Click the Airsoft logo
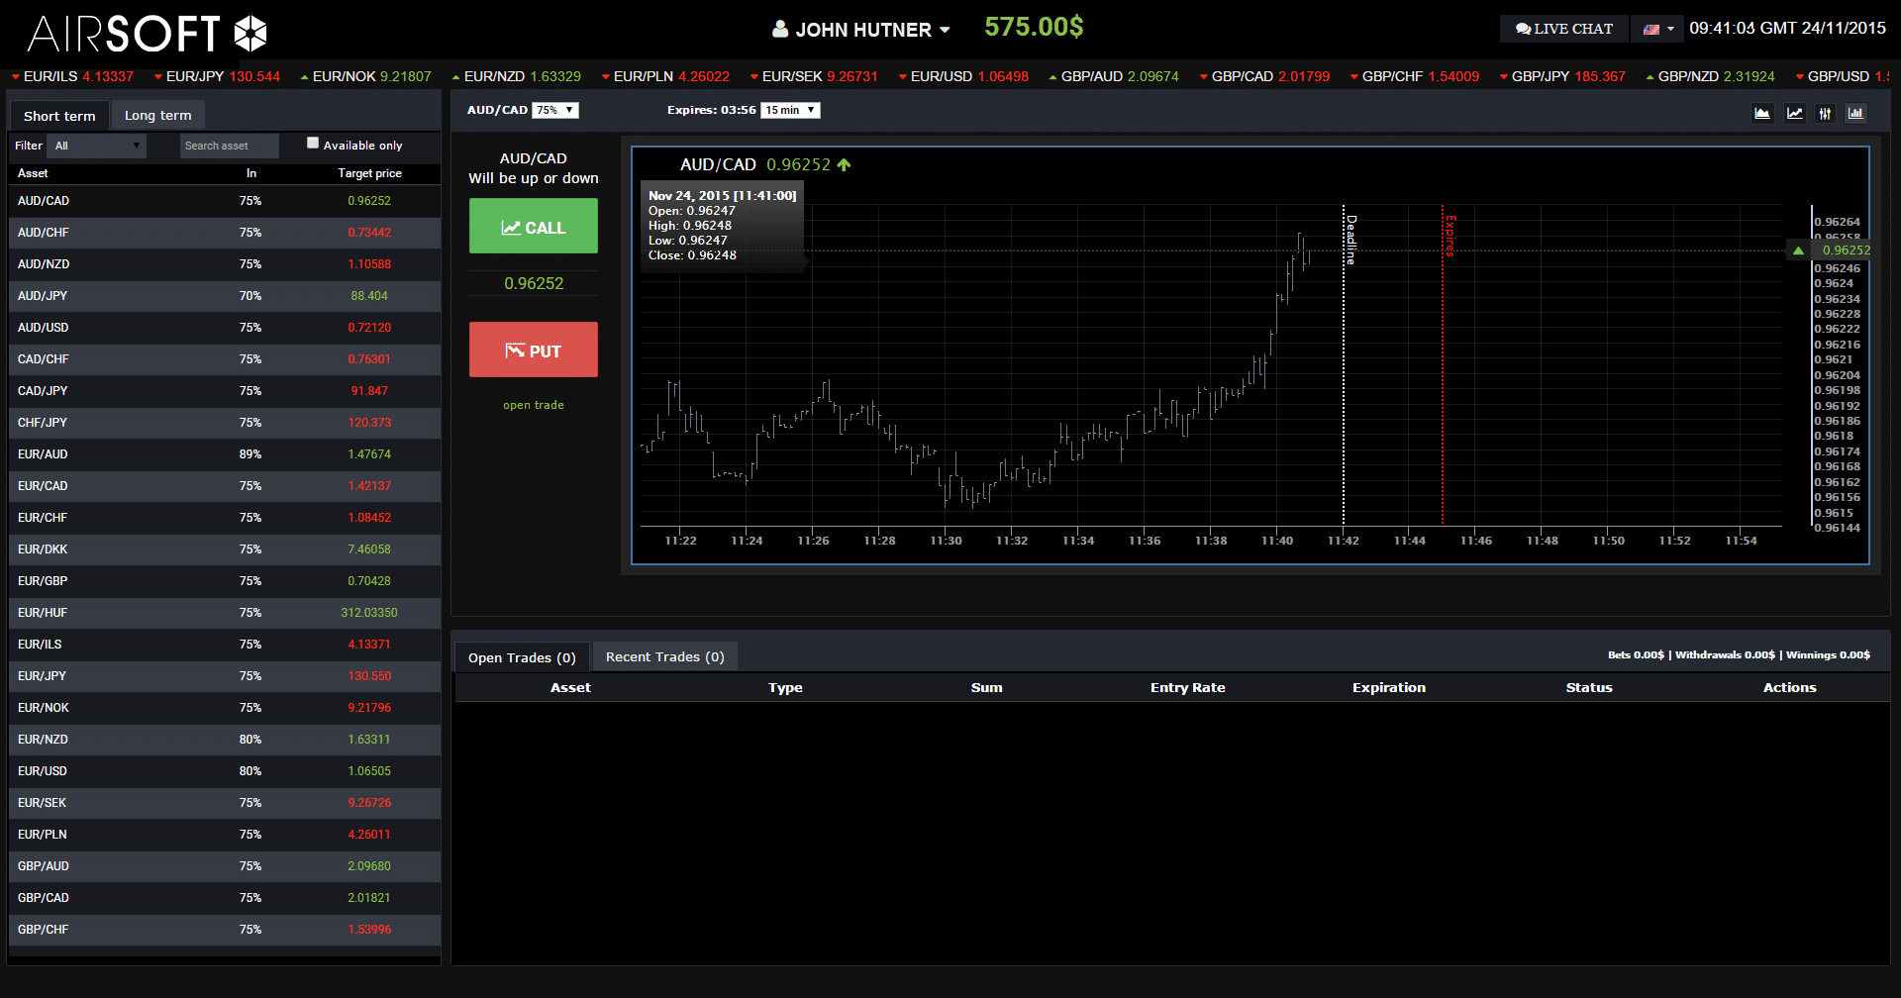 [148, 34]
